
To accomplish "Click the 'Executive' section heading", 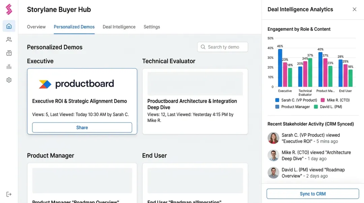I will (x=40, y=61).
